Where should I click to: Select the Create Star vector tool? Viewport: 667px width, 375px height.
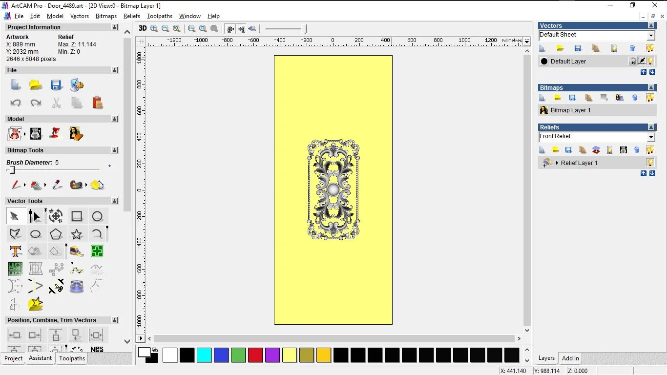[x=77, y=234]
